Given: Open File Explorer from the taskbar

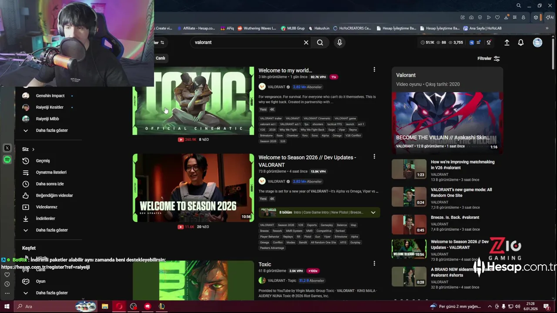Looking at the screenshot, I should [105, 306].
